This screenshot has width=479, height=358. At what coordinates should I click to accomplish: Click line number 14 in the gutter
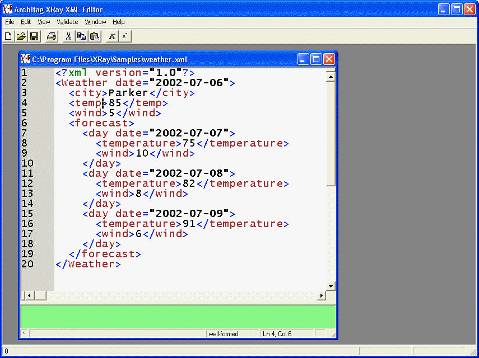(x=27, y=204)
